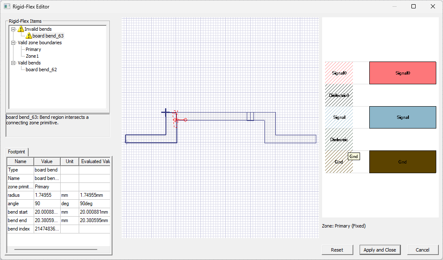Switch to the Footprint tab
Screen dimensions: 443x260
[16, 152]
